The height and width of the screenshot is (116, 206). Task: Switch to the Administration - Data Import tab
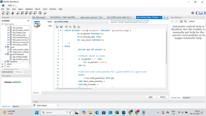tap(63, 17)
